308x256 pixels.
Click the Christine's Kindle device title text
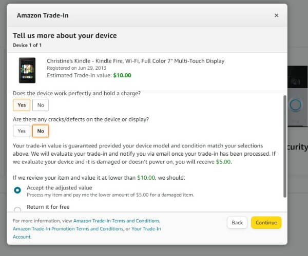tap(136, 61)
